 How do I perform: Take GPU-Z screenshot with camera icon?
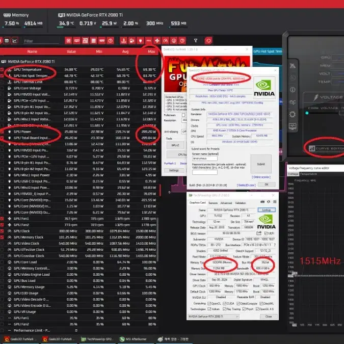(262, 202)
